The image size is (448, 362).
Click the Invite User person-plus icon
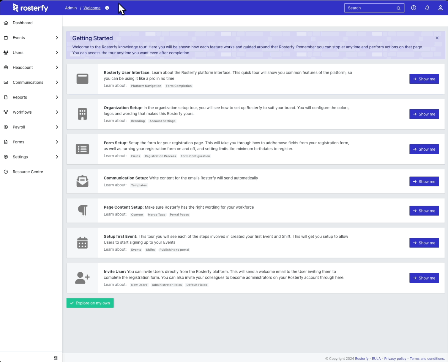coord(82,278)
